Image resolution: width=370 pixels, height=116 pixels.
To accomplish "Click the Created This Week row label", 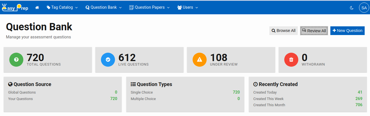I will 269,99.
